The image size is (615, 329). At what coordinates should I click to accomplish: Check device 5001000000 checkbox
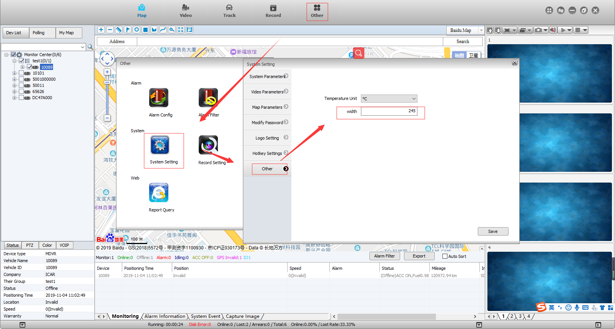tap(22, 79)
